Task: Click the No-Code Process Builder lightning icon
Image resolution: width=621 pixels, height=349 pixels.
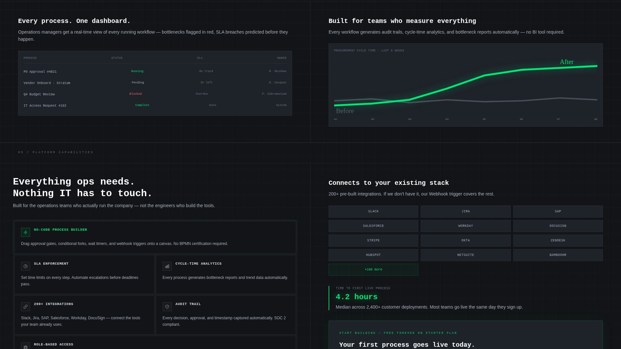Action: pyautogui.click(x=25, y=232)
